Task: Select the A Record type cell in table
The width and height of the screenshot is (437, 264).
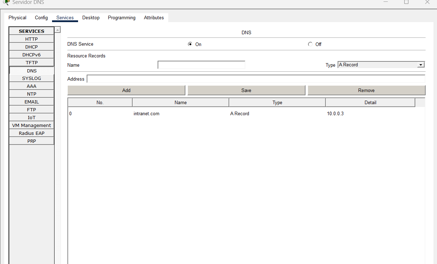Action: (x=240, y=113)
